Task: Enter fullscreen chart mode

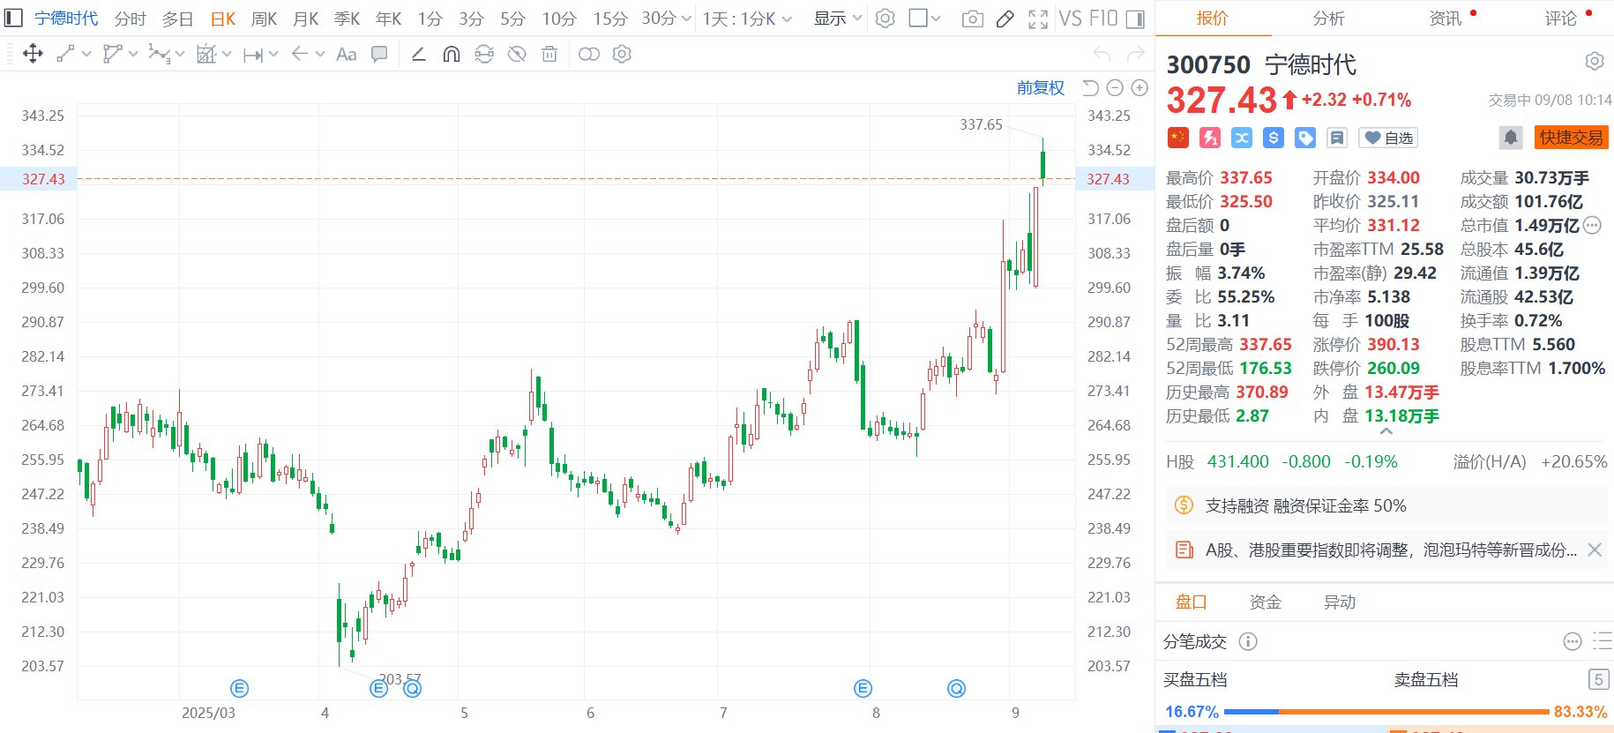Action: 1038,19
